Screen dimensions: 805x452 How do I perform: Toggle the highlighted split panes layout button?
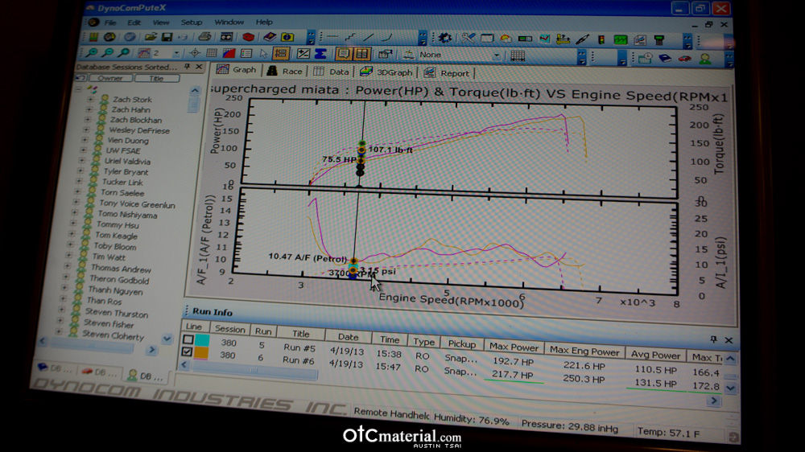pos(362,54)
